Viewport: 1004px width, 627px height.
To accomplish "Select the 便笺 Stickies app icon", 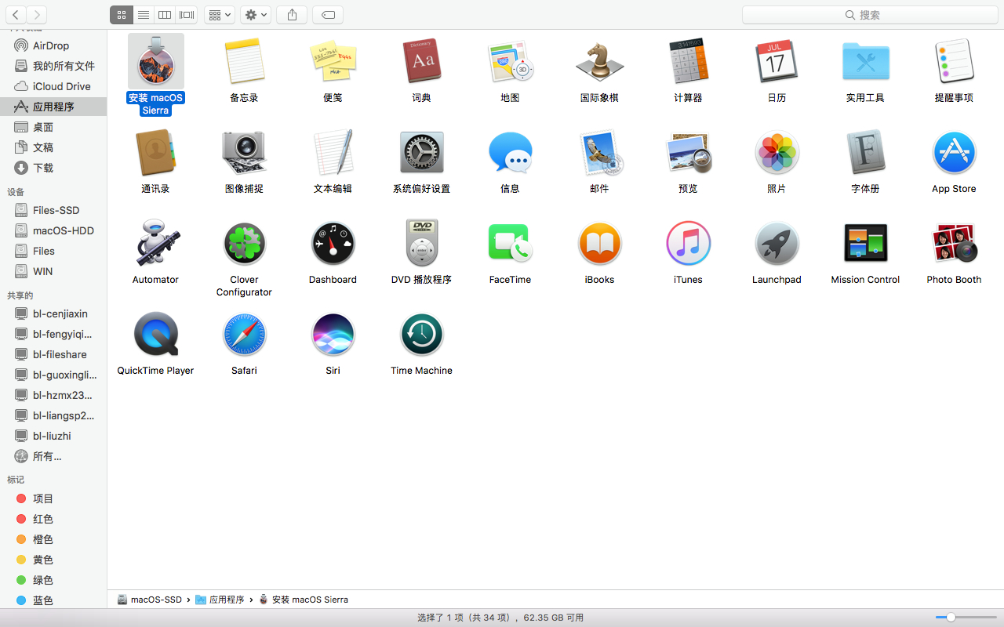I will click(333, 62).
